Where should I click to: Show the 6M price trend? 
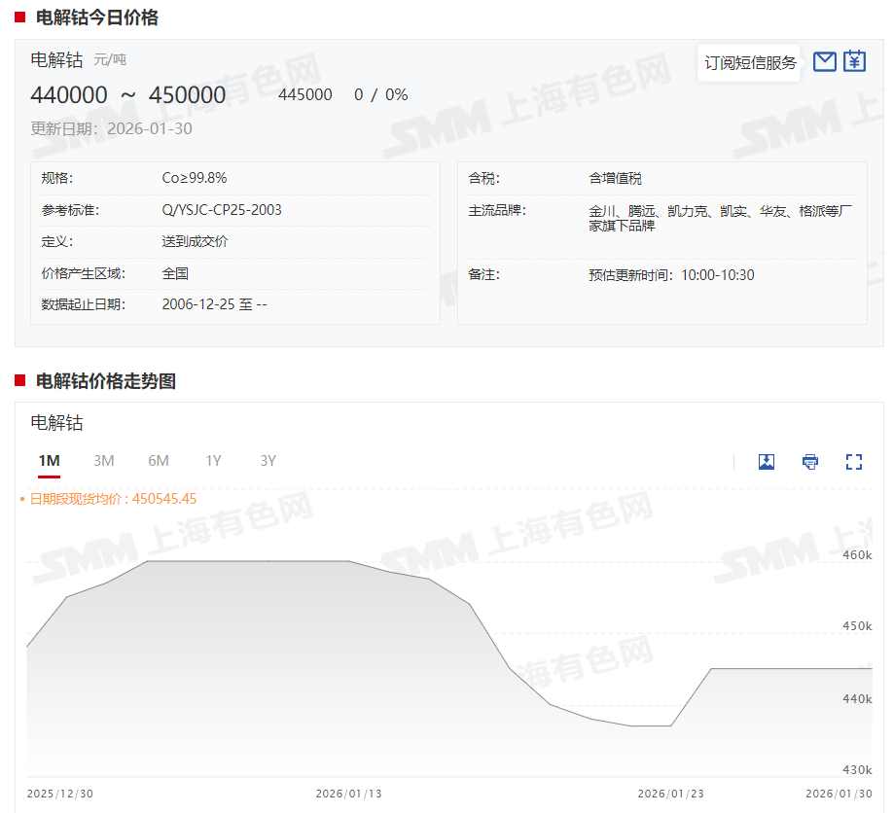pyautogui.click(x=159, y=461)
